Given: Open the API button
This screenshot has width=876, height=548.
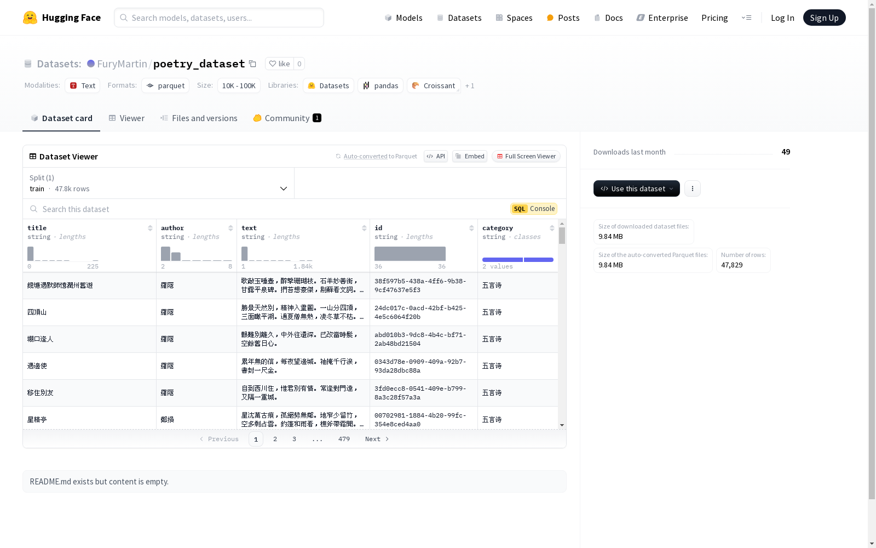Looking at the screenshot, I should tap(436, 156).
